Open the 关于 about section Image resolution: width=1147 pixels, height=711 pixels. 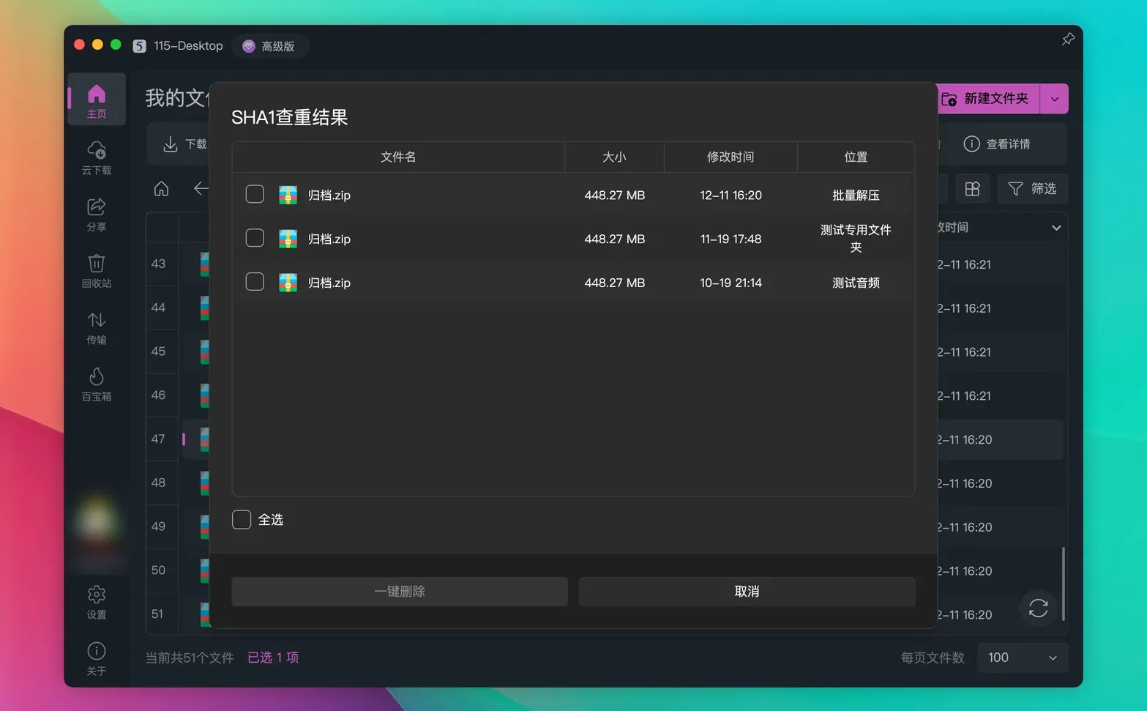click(96, 656)
